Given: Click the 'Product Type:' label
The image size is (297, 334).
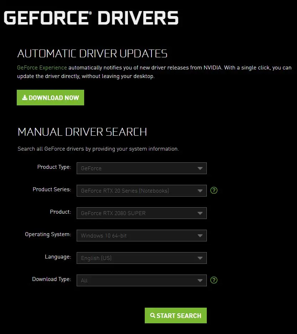Looking at the screenshot, I should 54,167.
